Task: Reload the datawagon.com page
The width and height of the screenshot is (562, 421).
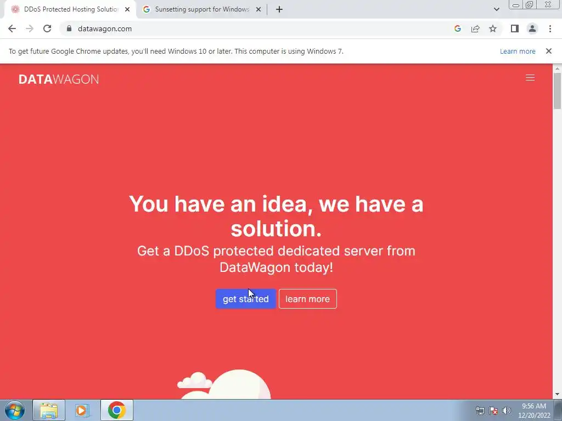Action: tap(47, 29)
